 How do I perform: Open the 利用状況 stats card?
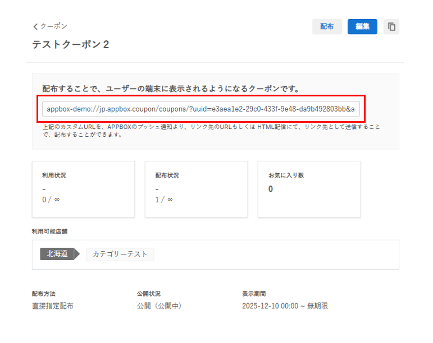click(x=83, y=189)
